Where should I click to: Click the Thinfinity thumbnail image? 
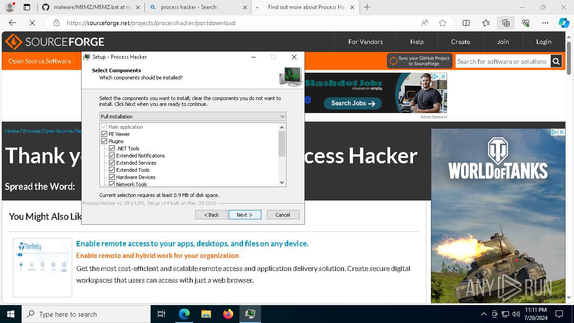[43, 268]
